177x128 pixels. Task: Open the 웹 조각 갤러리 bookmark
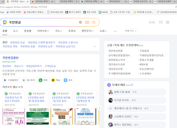[x=73, y=12]
